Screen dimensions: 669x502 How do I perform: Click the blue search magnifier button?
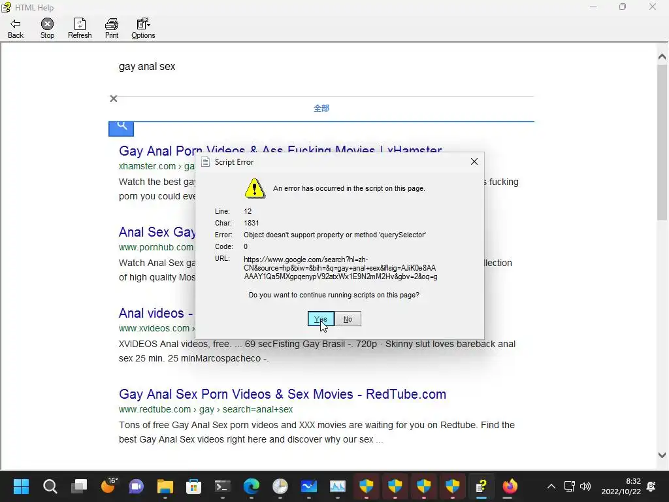point(121,129)
